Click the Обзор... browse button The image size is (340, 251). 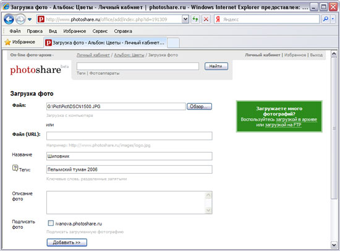point(199,106)
